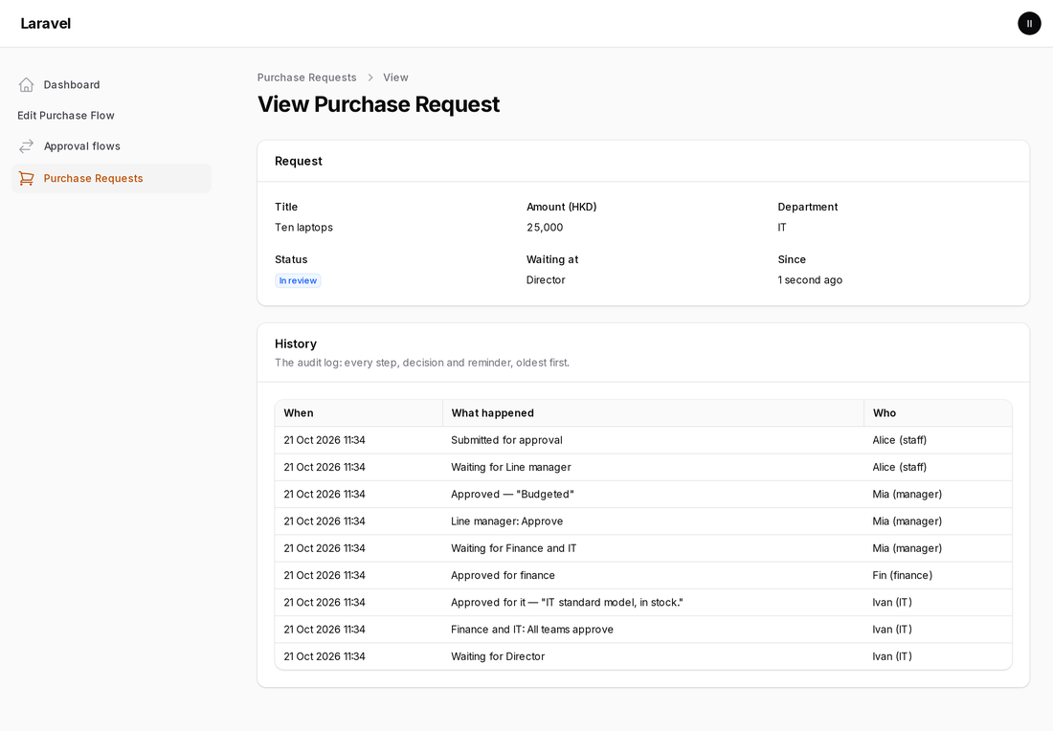Click Alice (staff) in Submitted row
Screen dimensions: 1053x731
tap(899, 440)
